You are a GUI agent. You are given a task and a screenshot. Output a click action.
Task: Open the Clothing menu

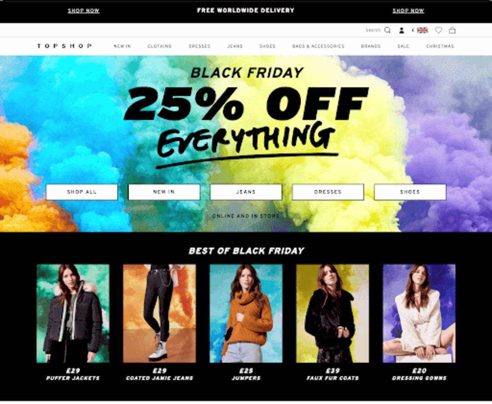click(x=160, y=46)
